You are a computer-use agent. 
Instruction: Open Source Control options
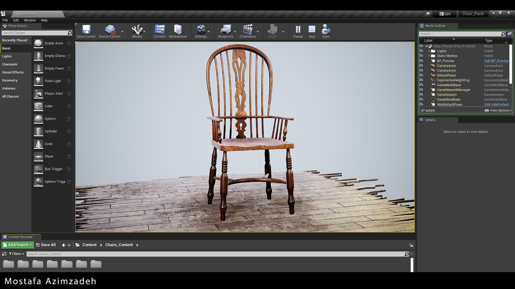pos(123,31)
